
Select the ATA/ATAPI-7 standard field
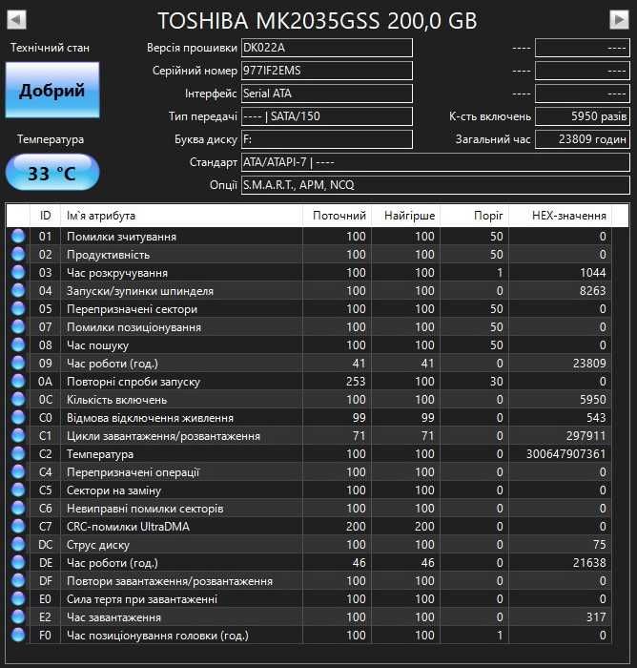coord(436,162)
